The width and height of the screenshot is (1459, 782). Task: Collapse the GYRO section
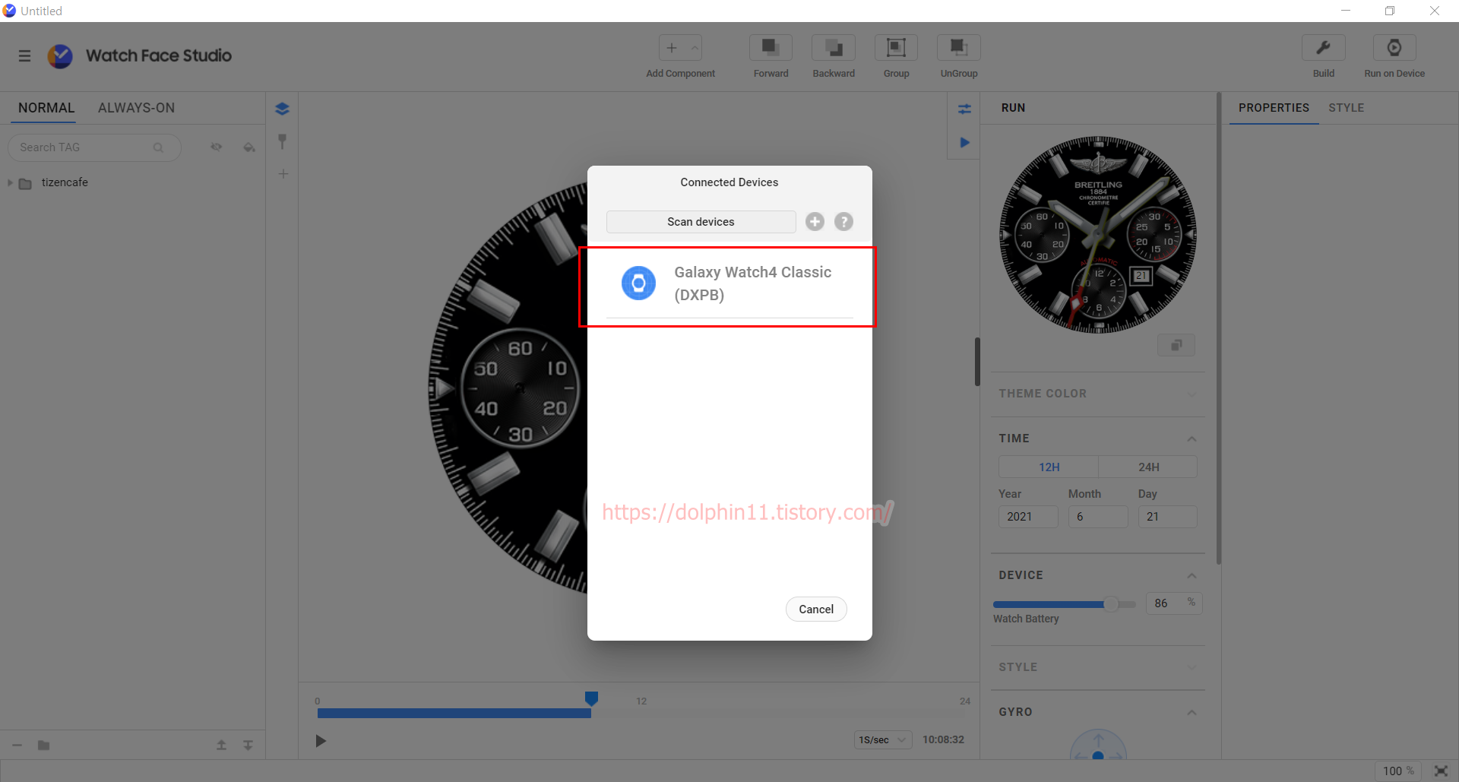click(x=1192, y=712)
